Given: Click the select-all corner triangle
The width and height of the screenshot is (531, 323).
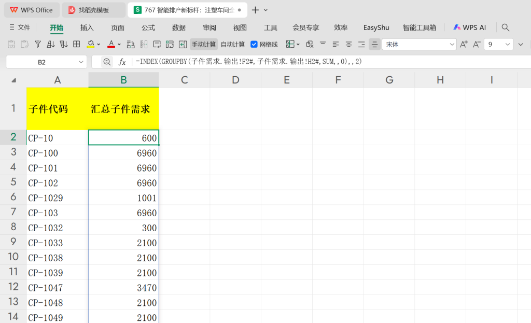Looking at the screenshot, I should point(13,80).
